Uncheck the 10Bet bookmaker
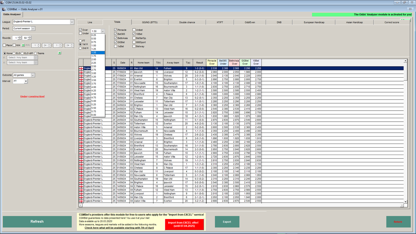Viewport: 416px width, 234px height. [134, 34]
